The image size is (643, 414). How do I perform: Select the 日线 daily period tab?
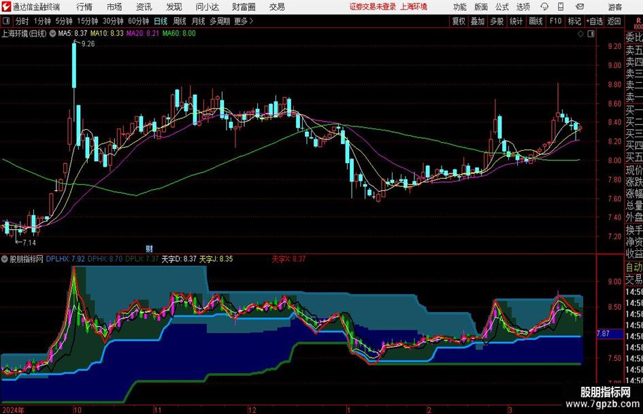[161, 21]
